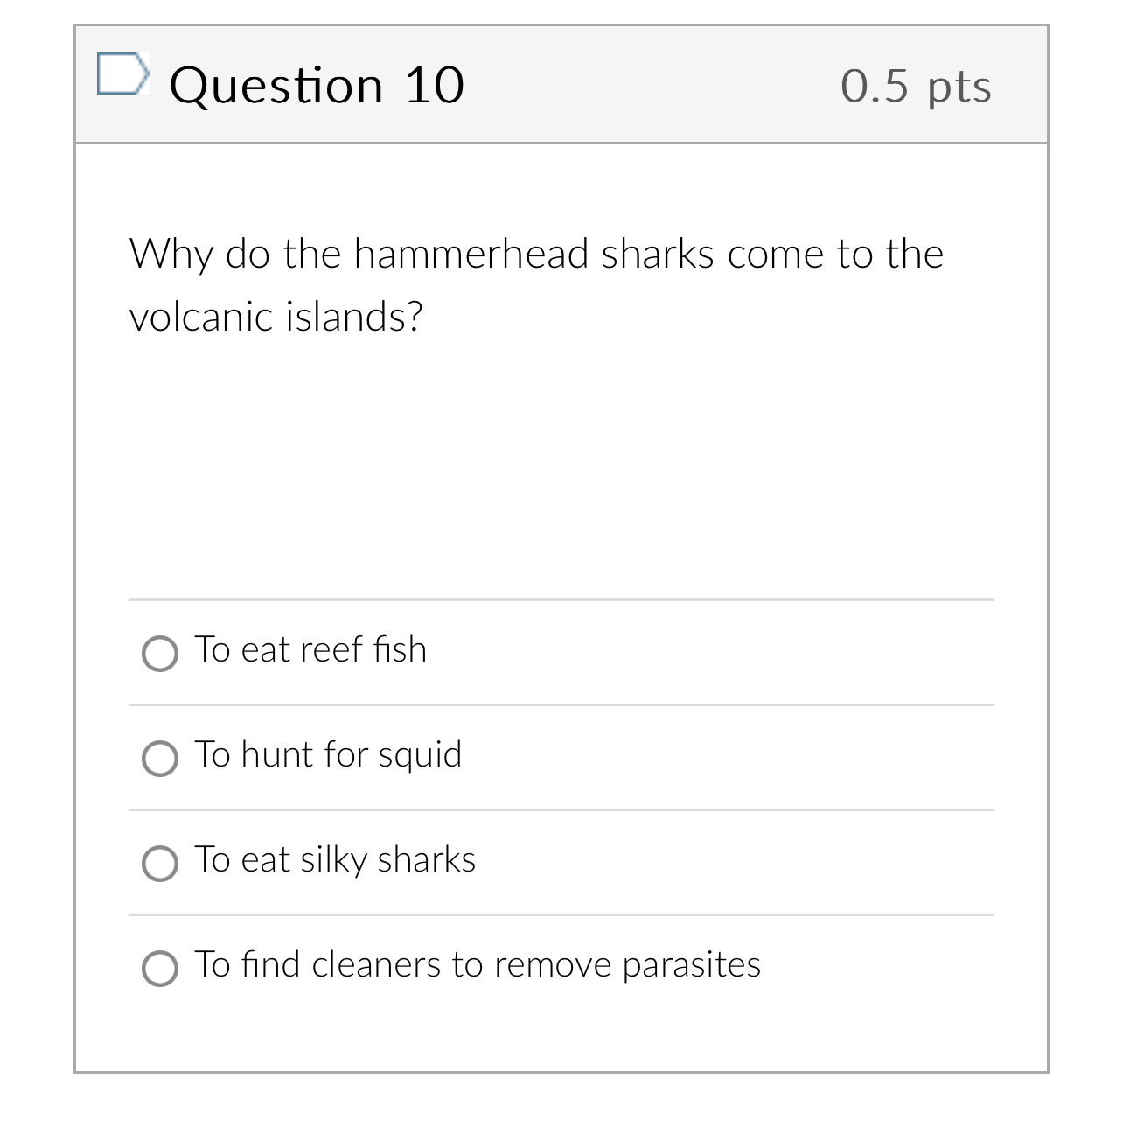Choose 'To hunt for squid' option
This screenshot has height=1134, width=1123.
160,759
